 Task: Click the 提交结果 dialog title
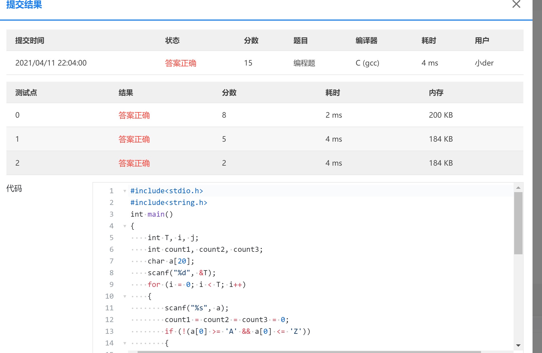coord(24,5)
